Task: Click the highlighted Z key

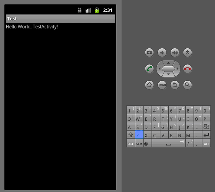Action: (x=139, y=135)
